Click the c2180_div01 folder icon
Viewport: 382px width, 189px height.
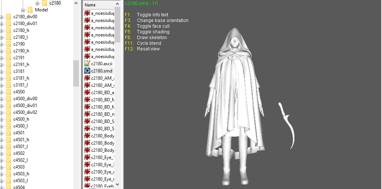coord(8,24)
